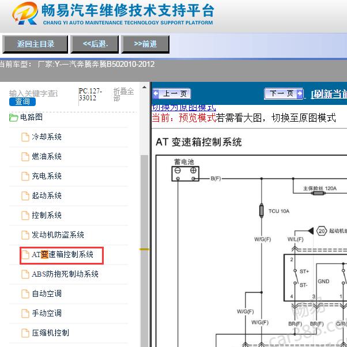The width and height of the screenshot is (347, 347).
Task: Click the document icon beside 冷却系统
Action: click(x=25, y=137)
